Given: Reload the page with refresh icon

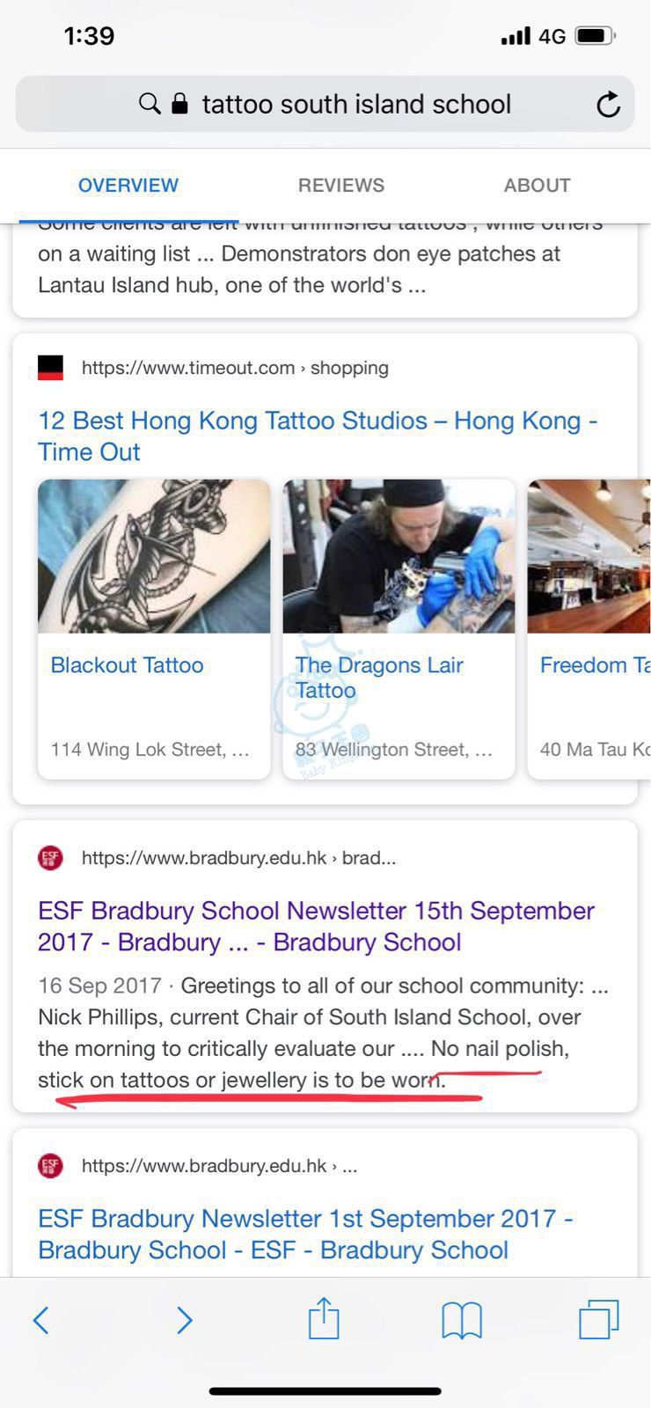Looking at the screenshot, I should pyautogui.click(x=608, y=105).
